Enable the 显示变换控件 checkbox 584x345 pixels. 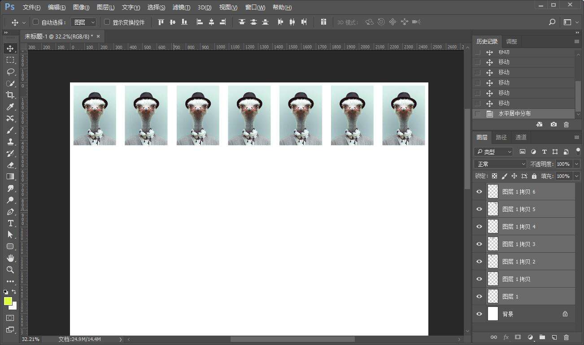107,22
